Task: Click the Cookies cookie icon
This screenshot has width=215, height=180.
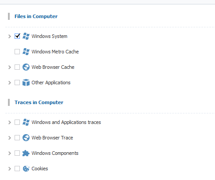Action: point(26,169)
